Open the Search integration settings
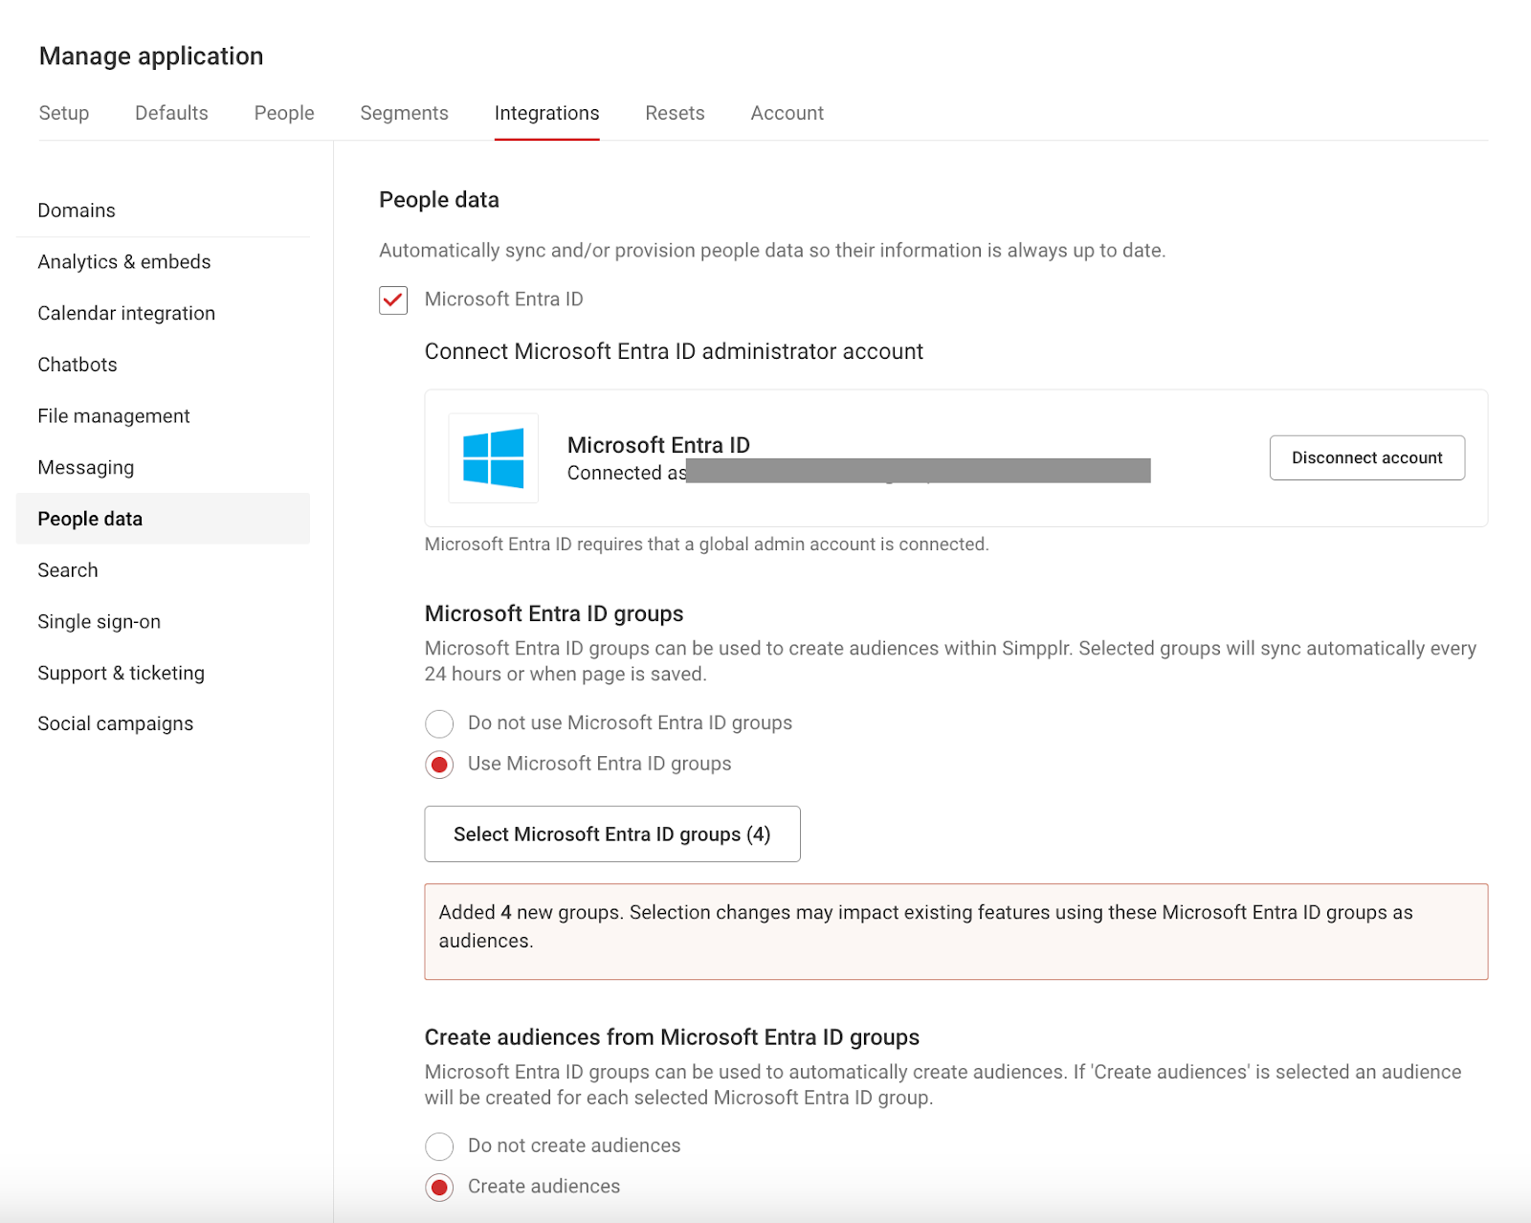 [x=163, y=570]
